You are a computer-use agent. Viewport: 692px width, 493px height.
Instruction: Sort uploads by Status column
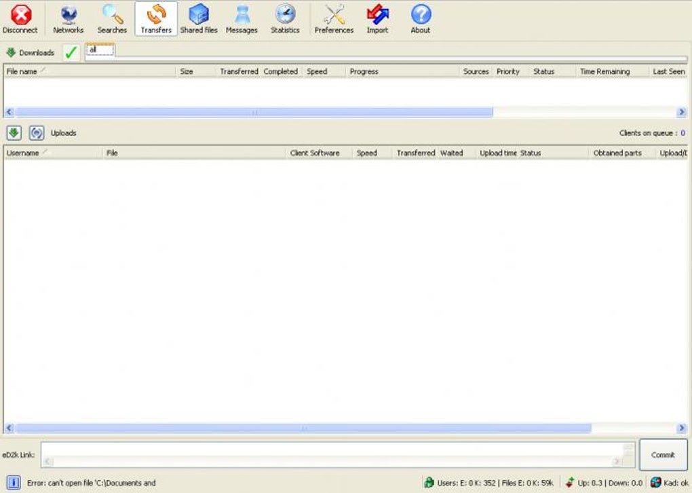click(554, 153)
